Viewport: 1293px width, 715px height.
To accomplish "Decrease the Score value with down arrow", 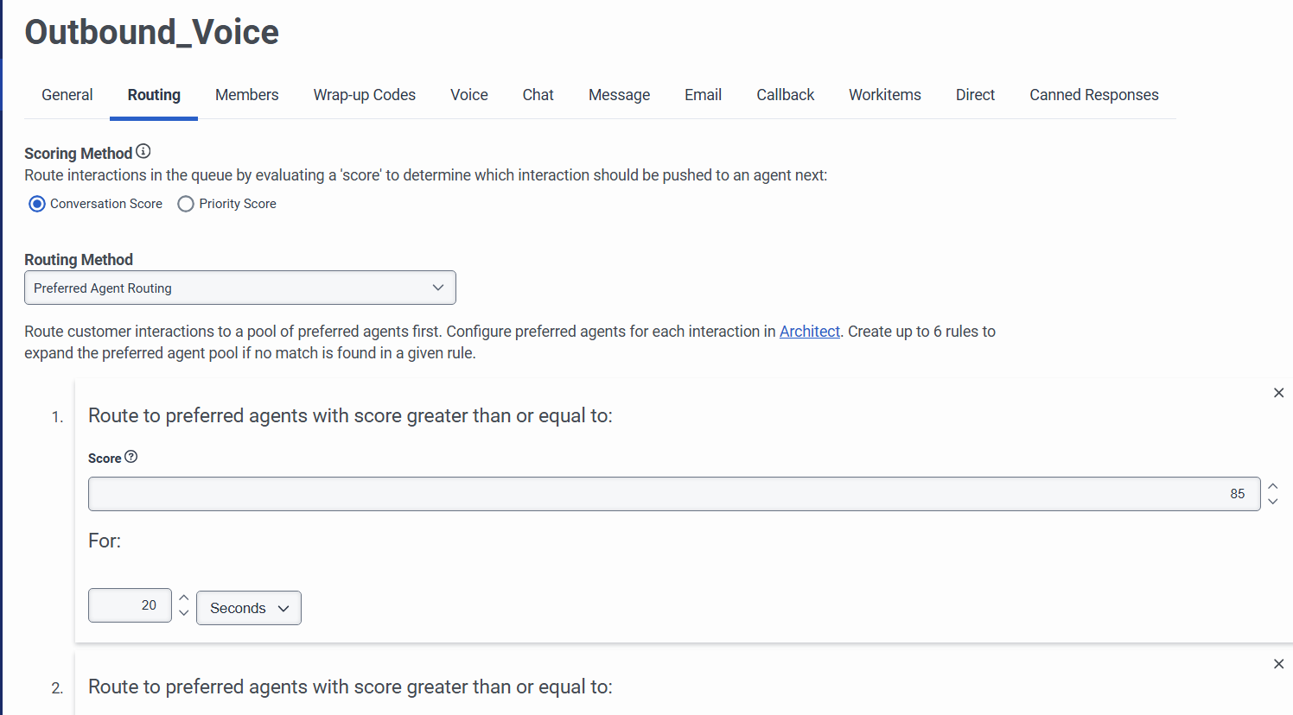I will [x=1273, y=502].
